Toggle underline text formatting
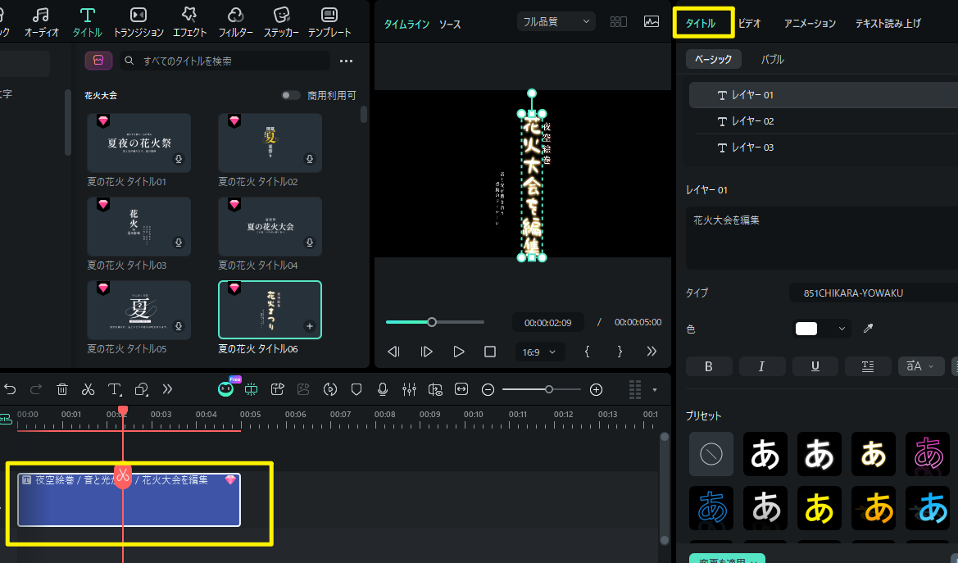958x563 pixels. point(815,366)
